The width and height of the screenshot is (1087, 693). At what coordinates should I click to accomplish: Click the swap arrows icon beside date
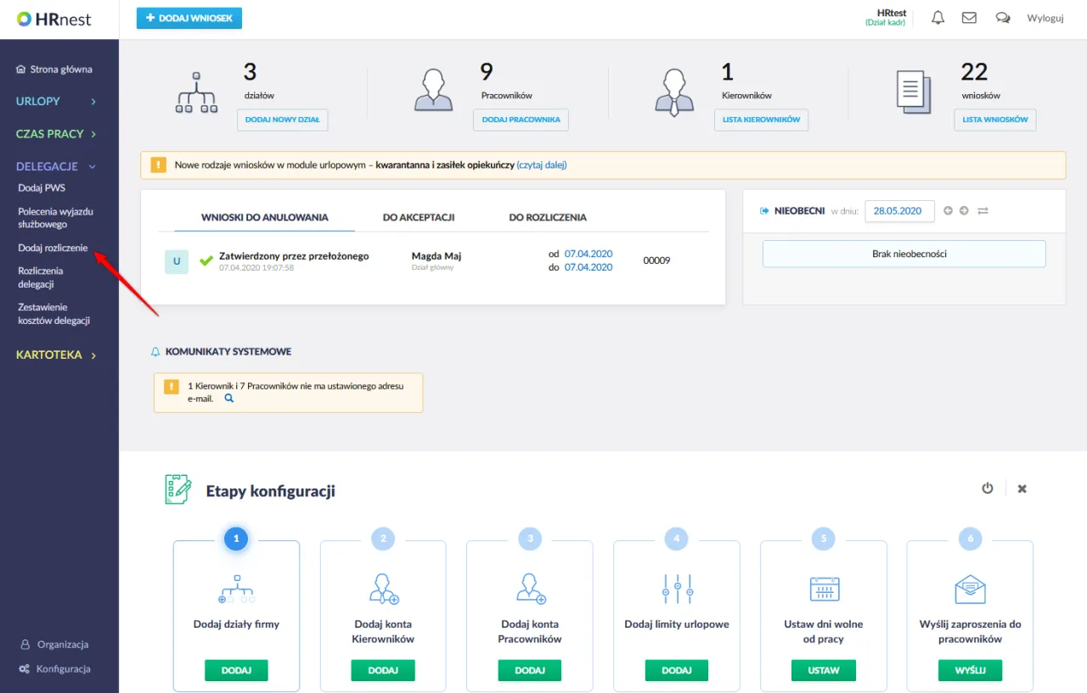click(x=983, y=211)
